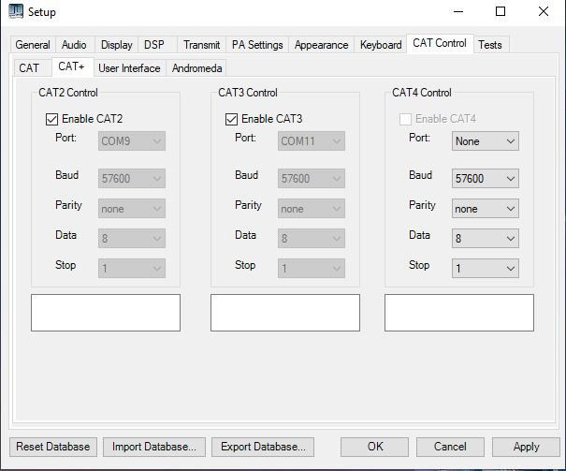This screenshot has height=471, width=566.
Task: Disable the Enable CAT3 checkbox
Action: pos(231,119)
